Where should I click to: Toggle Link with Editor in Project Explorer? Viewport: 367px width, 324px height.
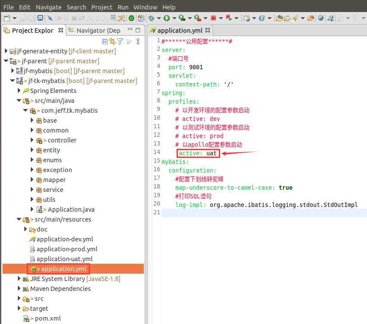click(x=112, y=42)
